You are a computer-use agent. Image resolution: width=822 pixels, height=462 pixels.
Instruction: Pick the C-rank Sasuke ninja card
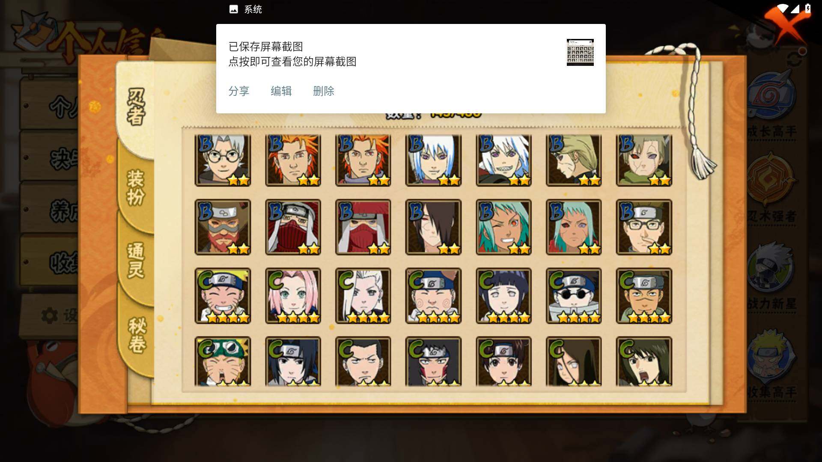pos(293,361)
